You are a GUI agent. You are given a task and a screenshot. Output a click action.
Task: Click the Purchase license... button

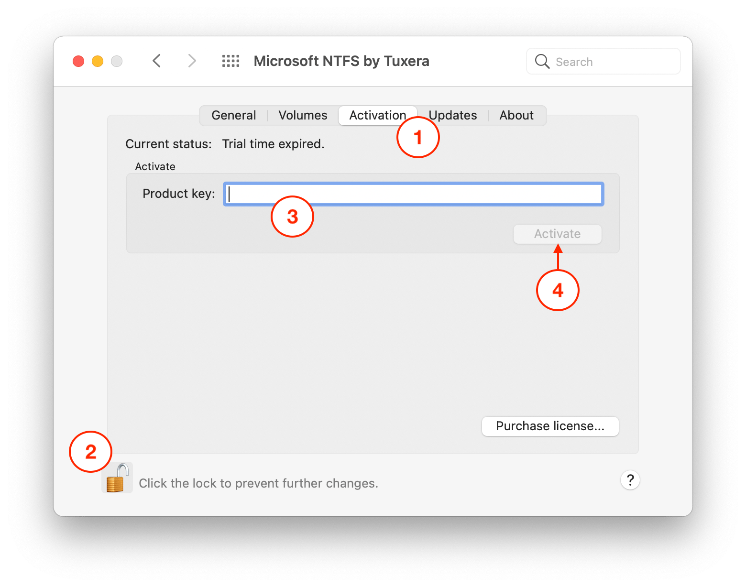pos(550,426)
